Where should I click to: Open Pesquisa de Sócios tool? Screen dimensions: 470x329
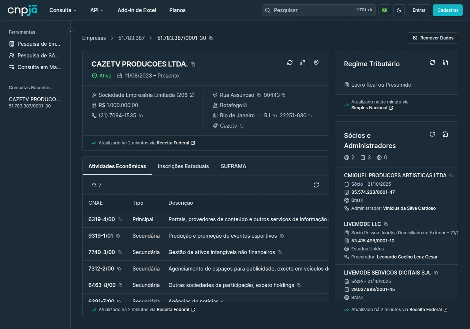(x=35, y=56)
